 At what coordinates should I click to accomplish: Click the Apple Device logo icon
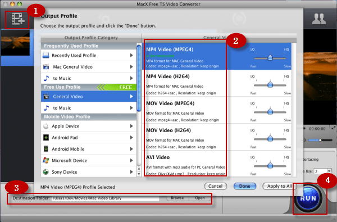click(46, 126)
